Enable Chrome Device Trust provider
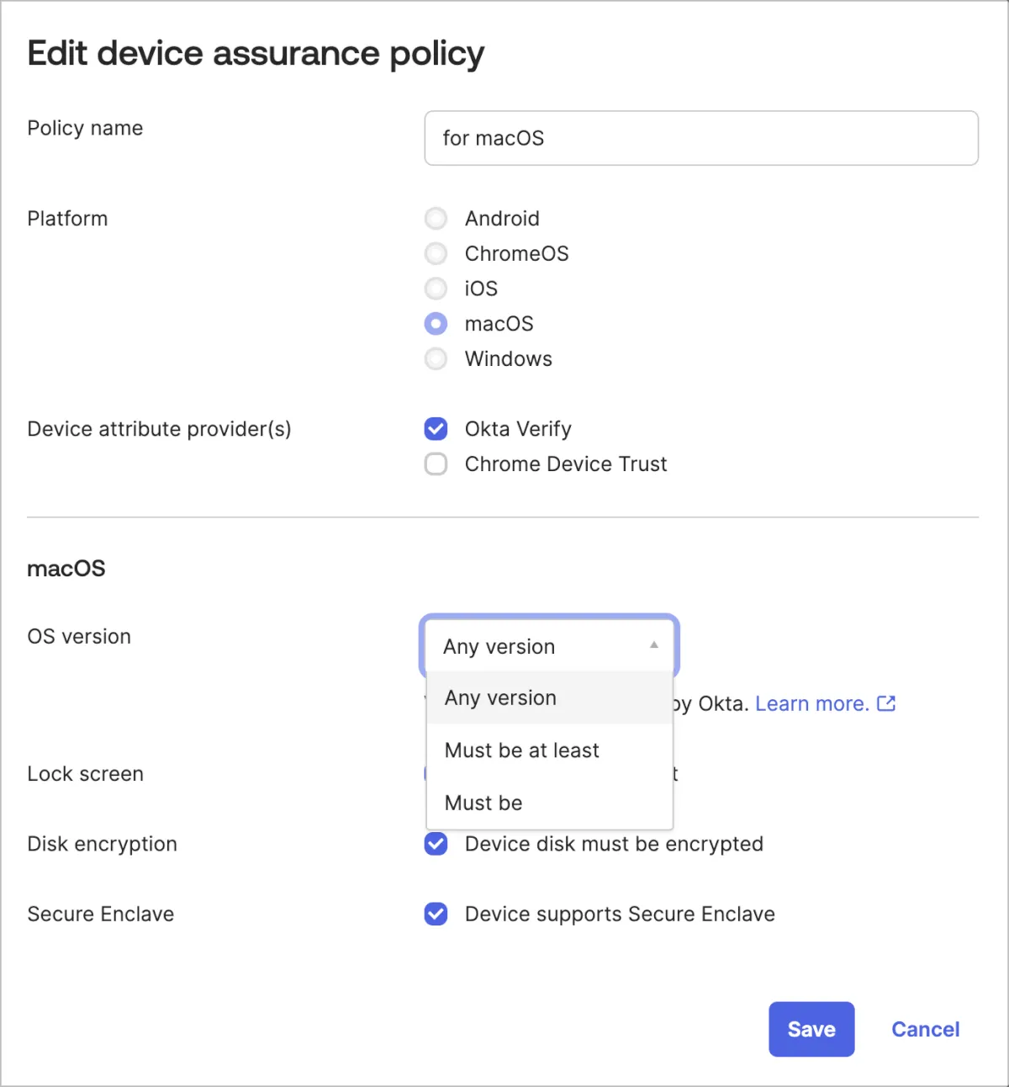Image resolution: width=1009 pixels, height=1087 pixels. tap(436, 464)
